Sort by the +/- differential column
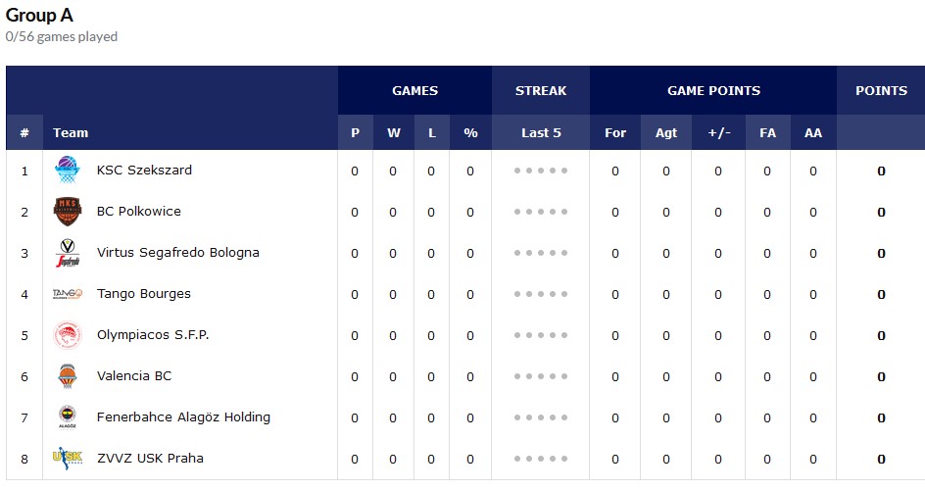Image resolution: width=925 pixels, height=490 pixels. (x=718, y=133)
